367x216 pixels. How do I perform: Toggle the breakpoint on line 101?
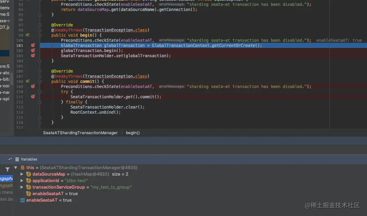pos(33,45)
